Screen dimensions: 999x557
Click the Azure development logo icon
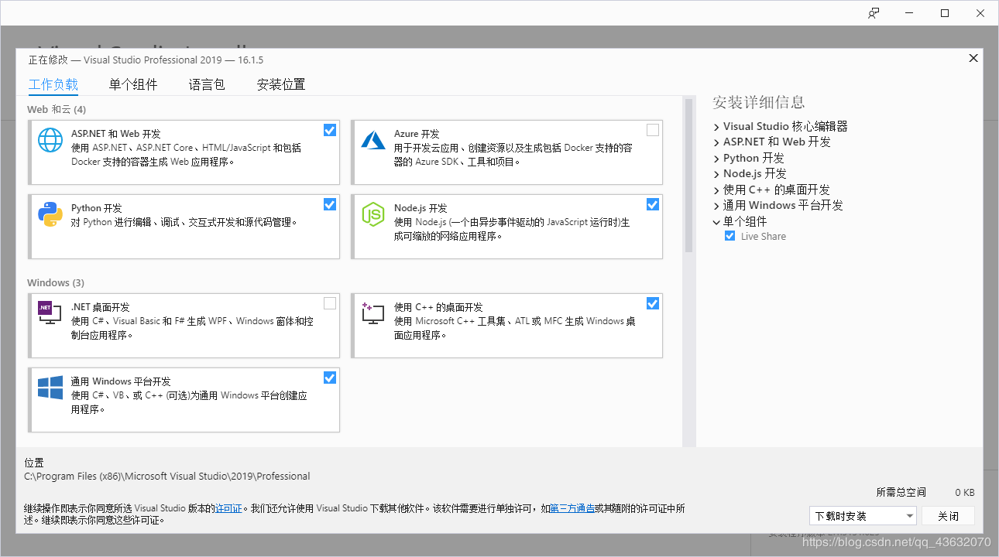pyautogui.click(x=373, y=139)
